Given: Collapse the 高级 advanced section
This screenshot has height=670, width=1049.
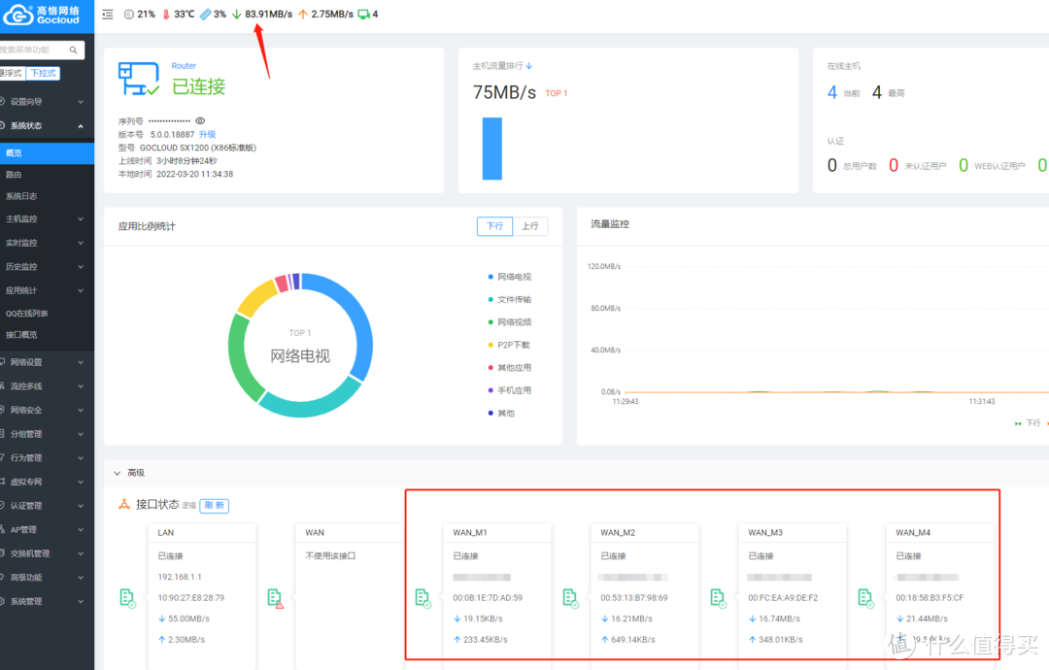Looking at the screenshot, I should pyautogui.click(x=118, y=473).
